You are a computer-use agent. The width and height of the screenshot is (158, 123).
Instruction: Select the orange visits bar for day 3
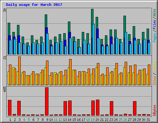19,71
